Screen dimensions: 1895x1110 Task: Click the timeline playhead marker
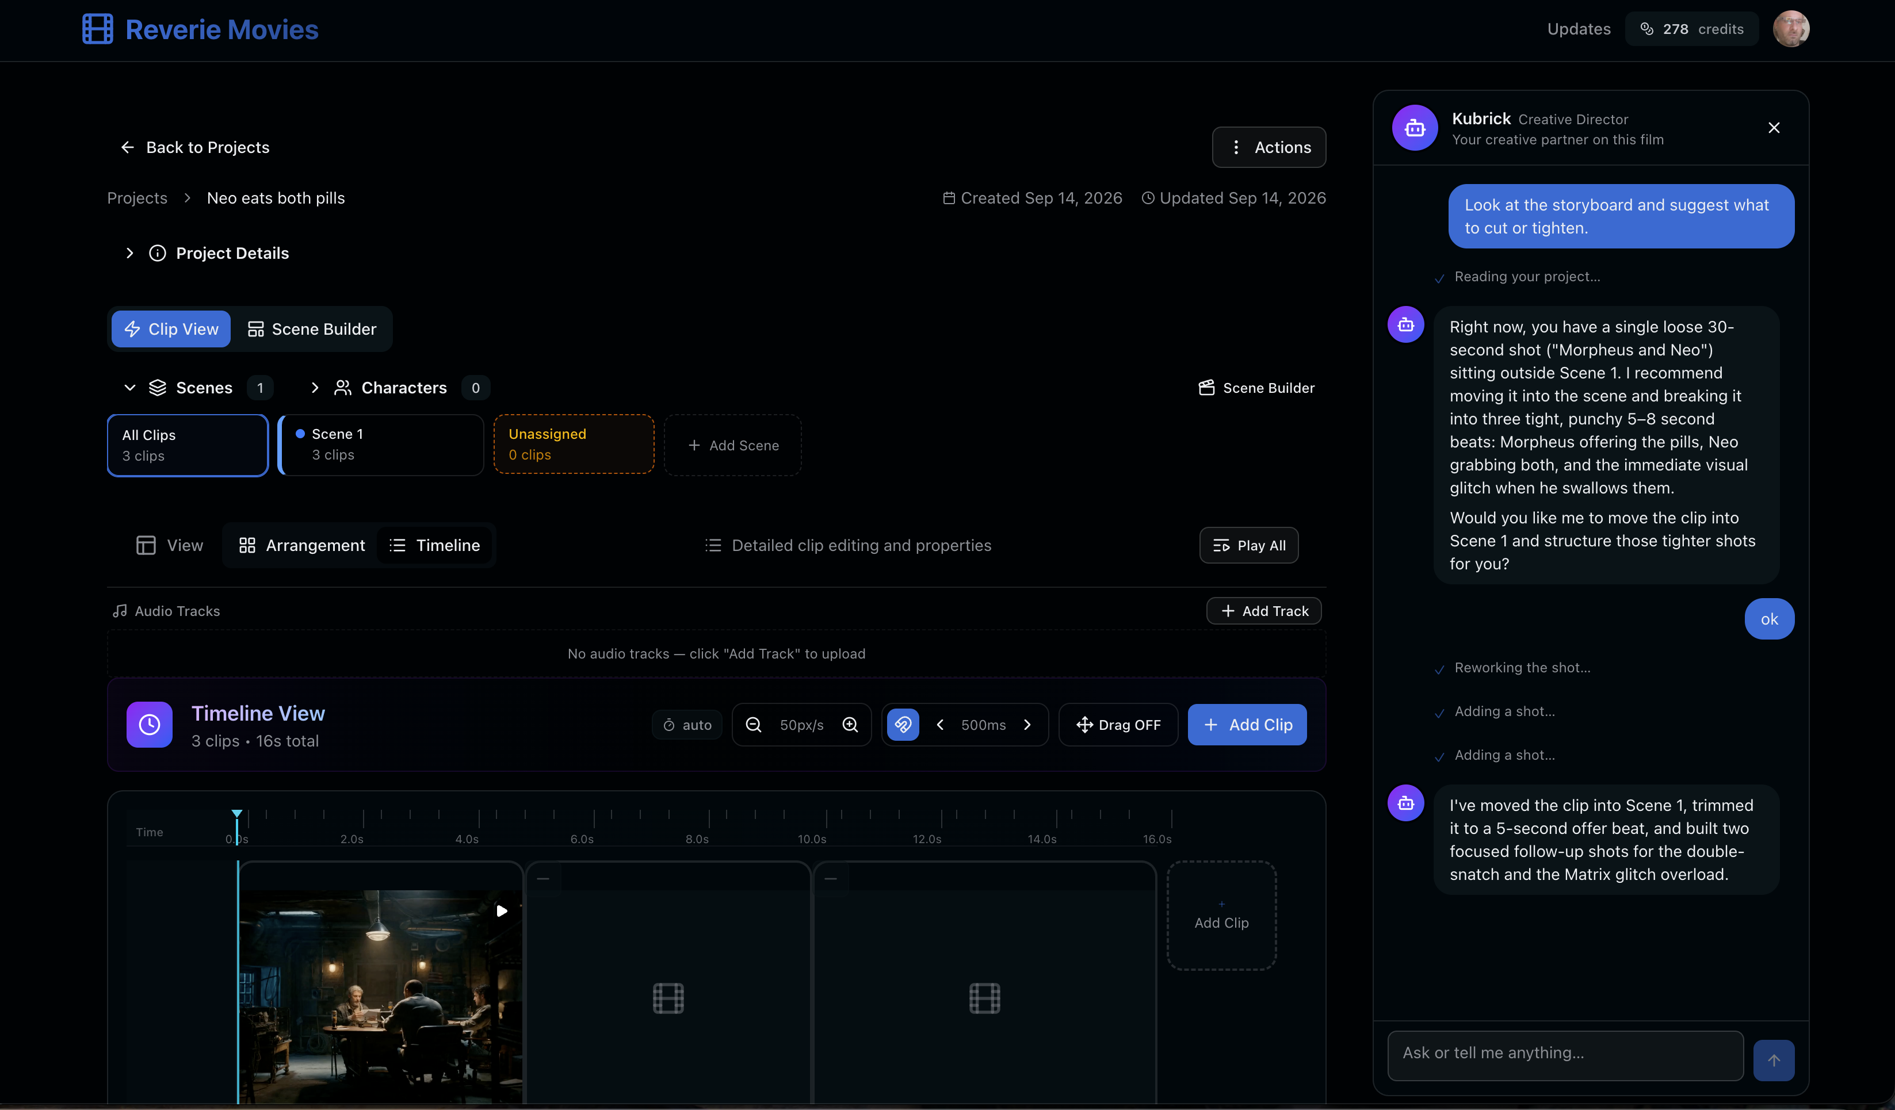[x=237, y=814]
